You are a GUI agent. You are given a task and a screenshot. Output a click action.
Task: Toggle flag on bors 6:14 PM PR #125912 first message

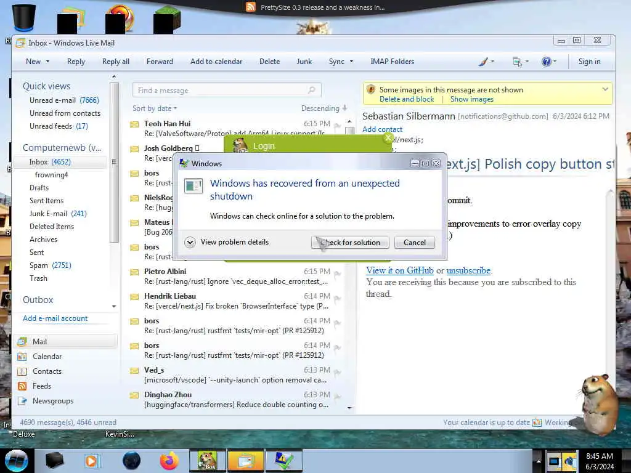(337, 323)
